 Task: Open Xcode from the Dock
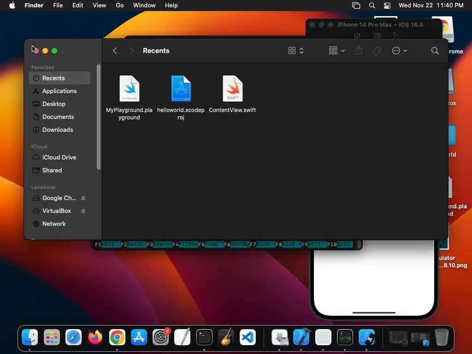301,337
